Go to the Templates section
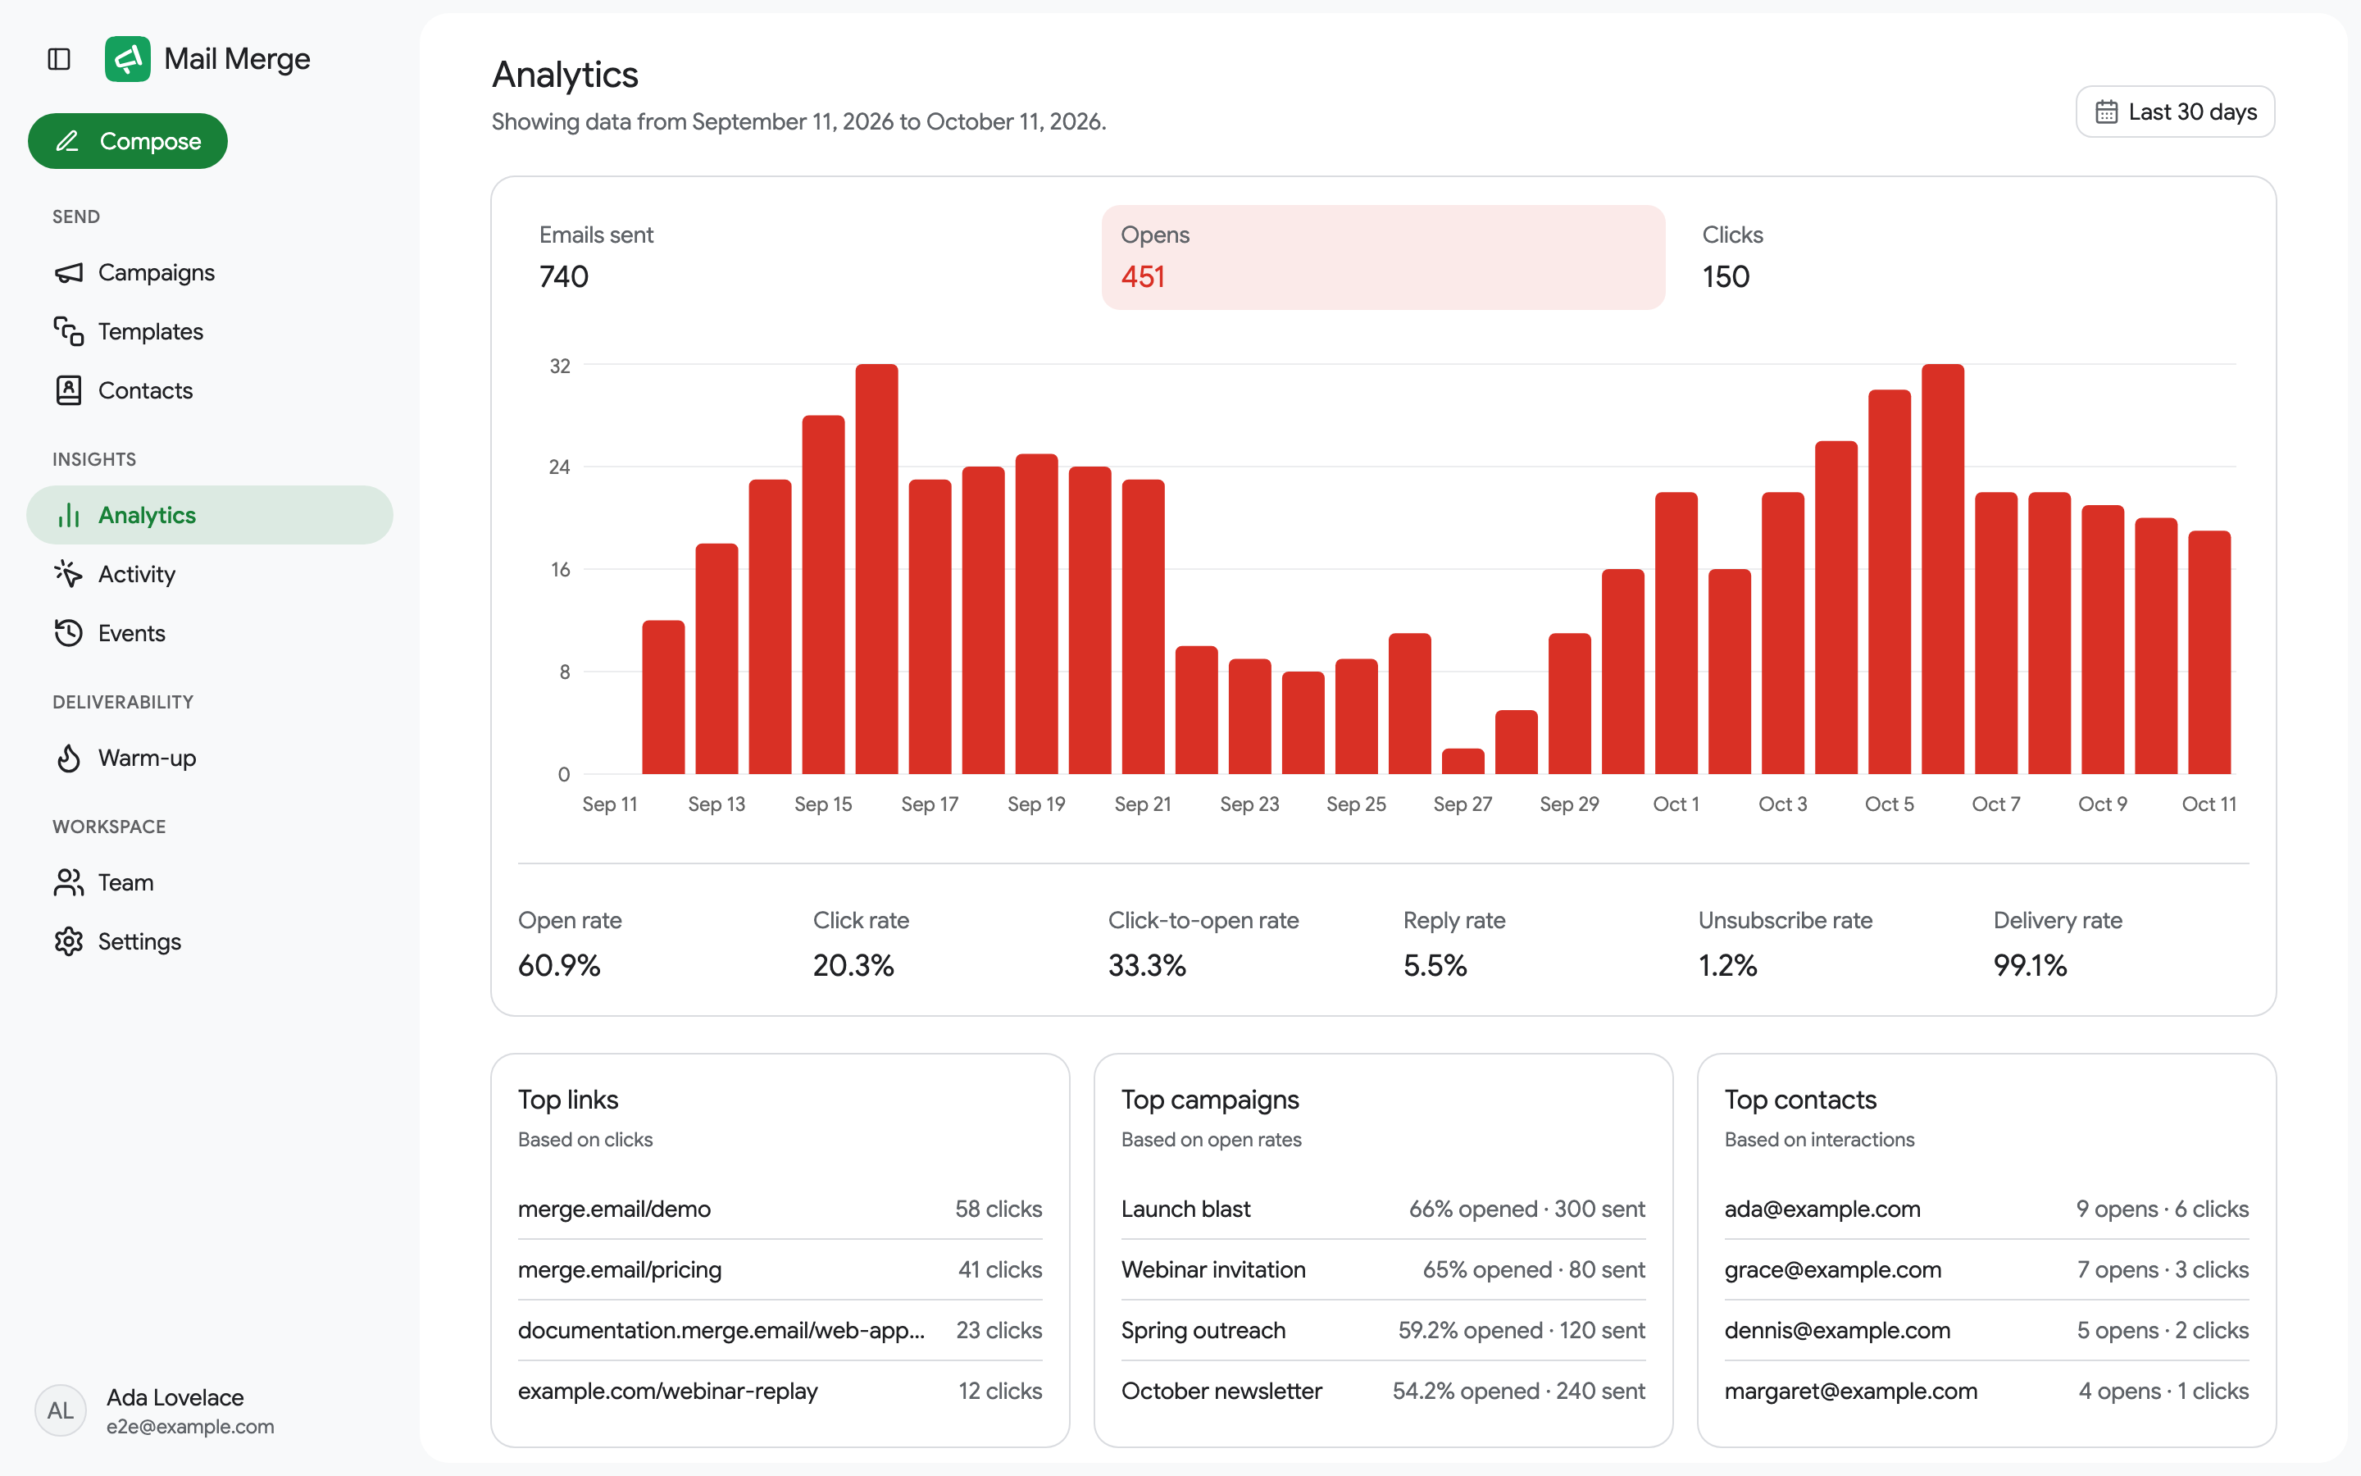2361x1476 pixels. coord(210,332)
